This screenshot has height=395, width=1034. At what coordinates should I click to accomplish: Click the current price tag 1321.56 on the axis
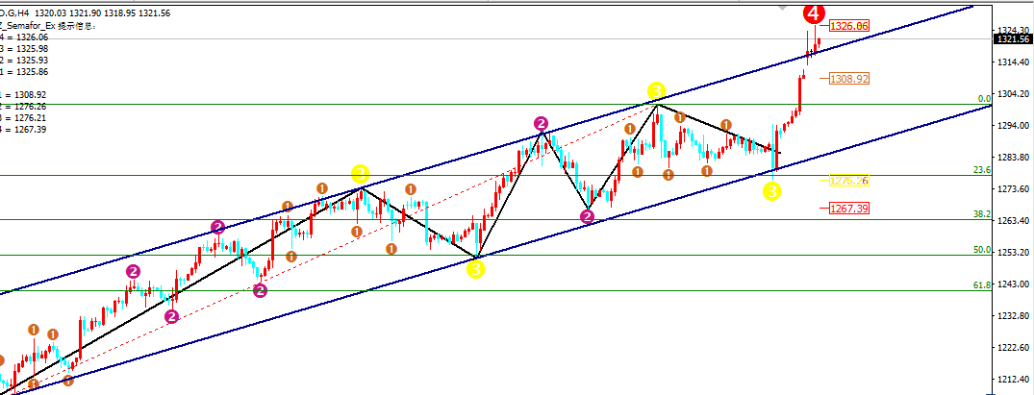[x=1014, y=39]
